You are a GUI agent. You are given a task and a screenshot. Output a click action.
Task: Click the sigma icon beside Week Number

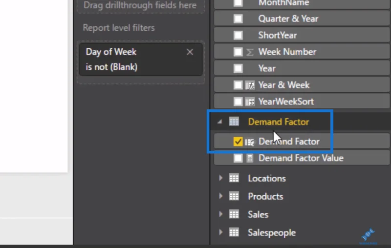click(x=250, y=52)
